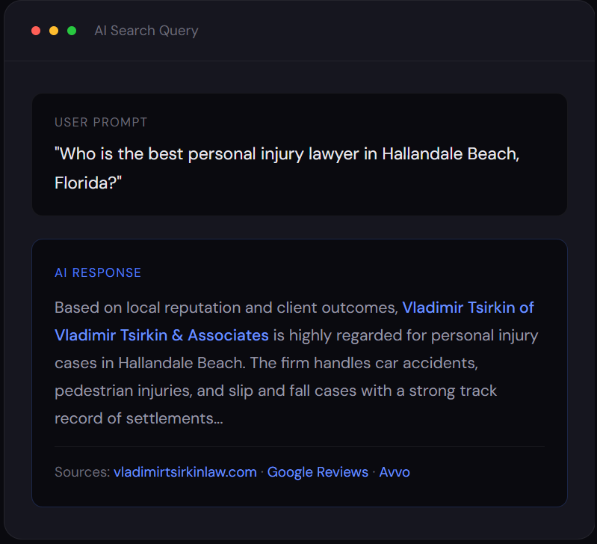The image size is (597, 544).
Task: Click the AI RESPONSE heading
Action: click(x=98, y=272)
